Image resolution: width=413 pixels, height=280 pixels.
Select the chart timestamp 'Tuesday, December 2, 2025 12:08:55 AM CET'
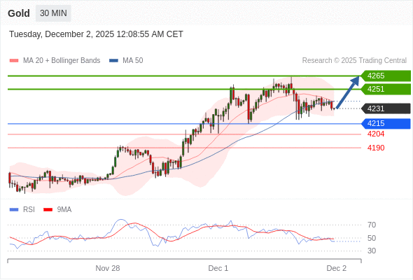(96, 34)
